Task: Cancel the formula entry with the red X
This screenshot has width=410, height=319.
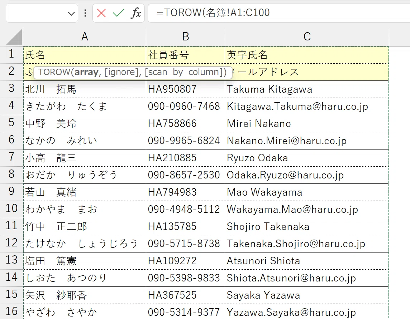Action: (x=101, y=13)
